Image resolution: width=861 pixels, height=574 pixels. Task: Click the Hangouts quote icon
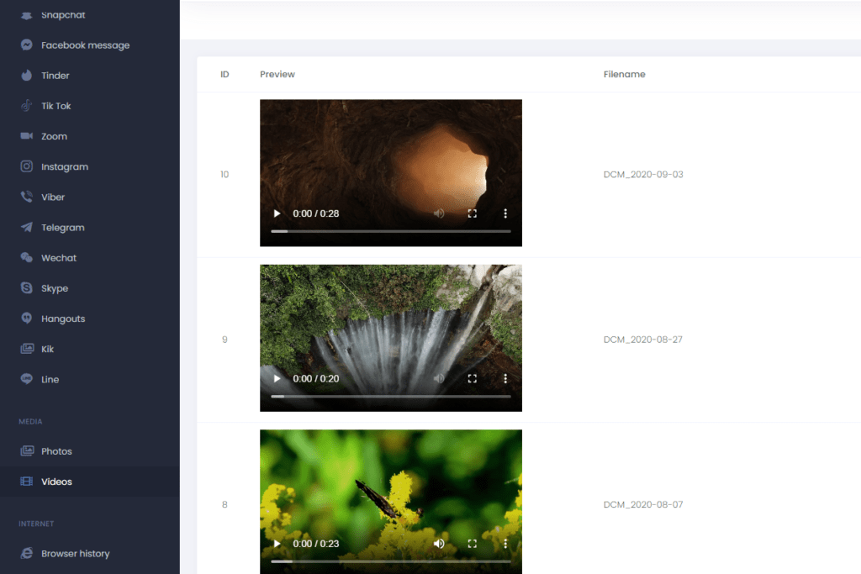click(x=26, y=318)
